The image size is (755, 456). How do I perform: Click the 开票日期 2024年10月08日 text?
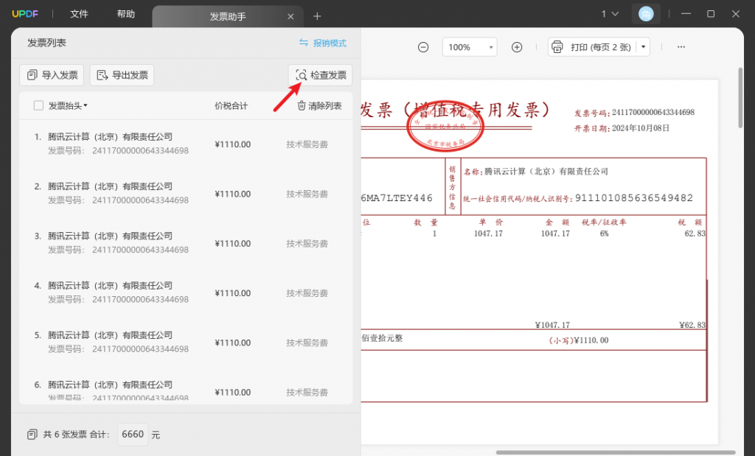point(622,128)
